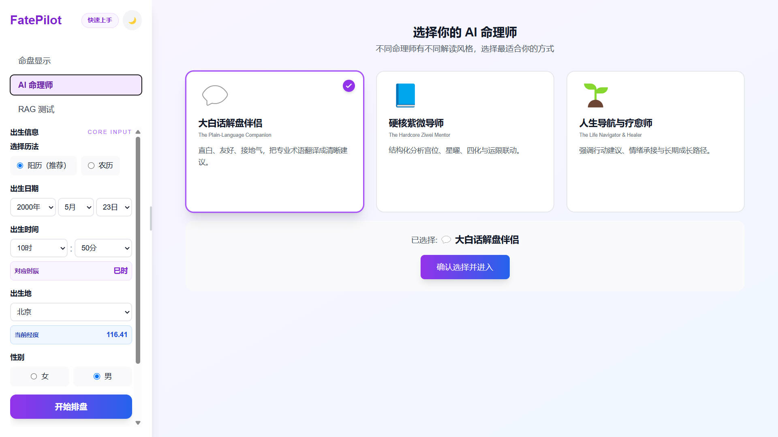778x437 pixels.
Task: Click the sidebar vertical scrollbar thumb
Action: pyautogui.click(x=138, y=251)
